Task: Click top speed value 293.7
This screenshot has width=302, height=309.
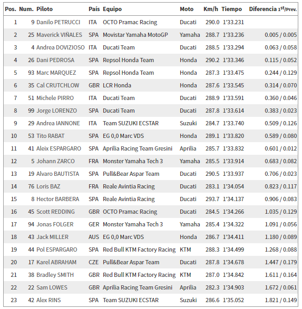Action: click(x=212, y=199)
